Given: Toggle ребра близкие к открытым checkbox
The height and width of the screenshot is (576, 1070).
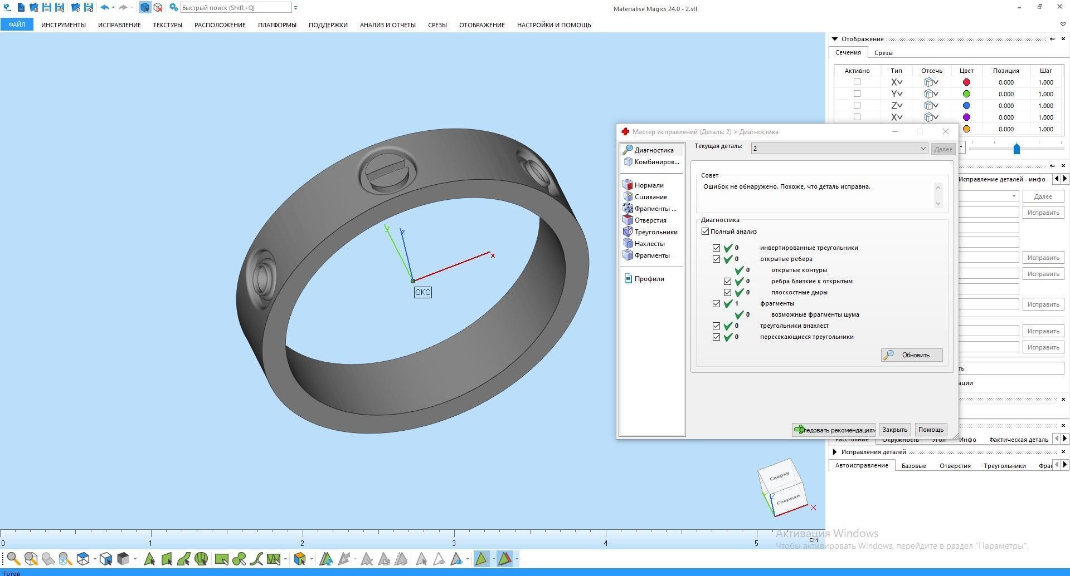Looking at the screenshot, I should (727, 282).
